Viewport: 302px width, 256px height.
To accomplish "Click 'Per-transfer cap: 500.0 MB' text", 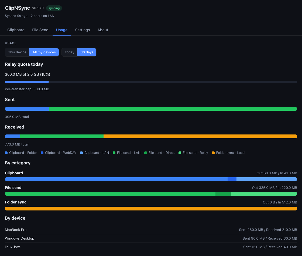I will (27, 89).
